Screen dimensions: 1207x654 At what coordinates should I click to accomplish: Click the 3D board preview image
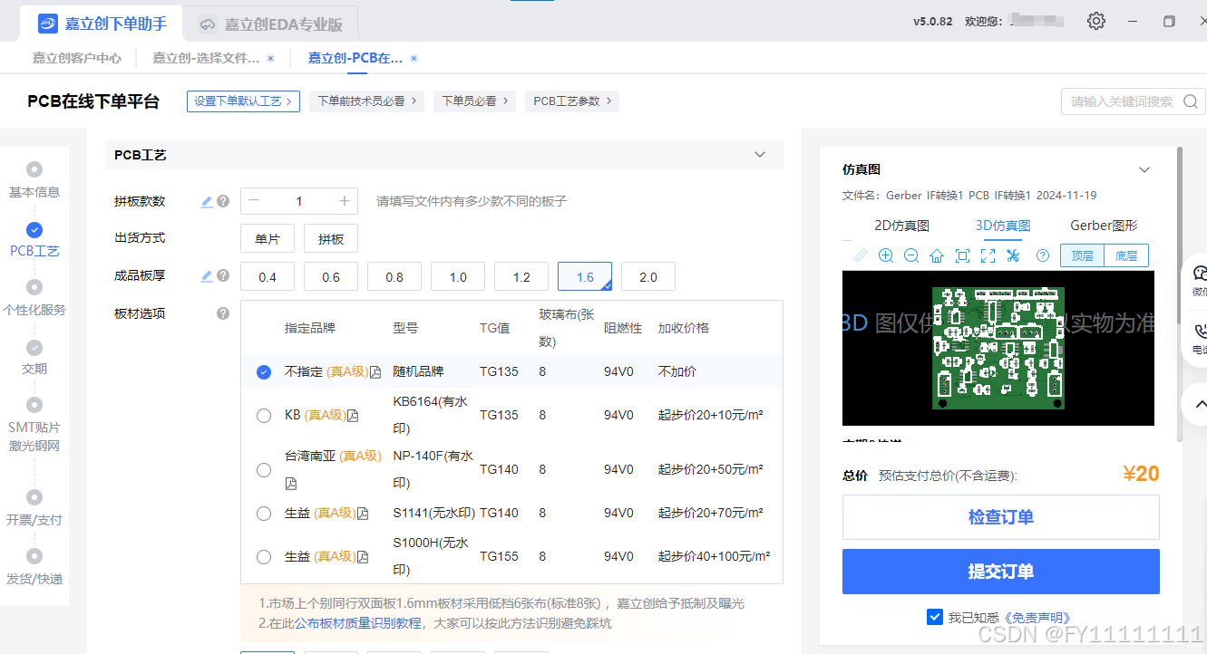click(998, 348)
